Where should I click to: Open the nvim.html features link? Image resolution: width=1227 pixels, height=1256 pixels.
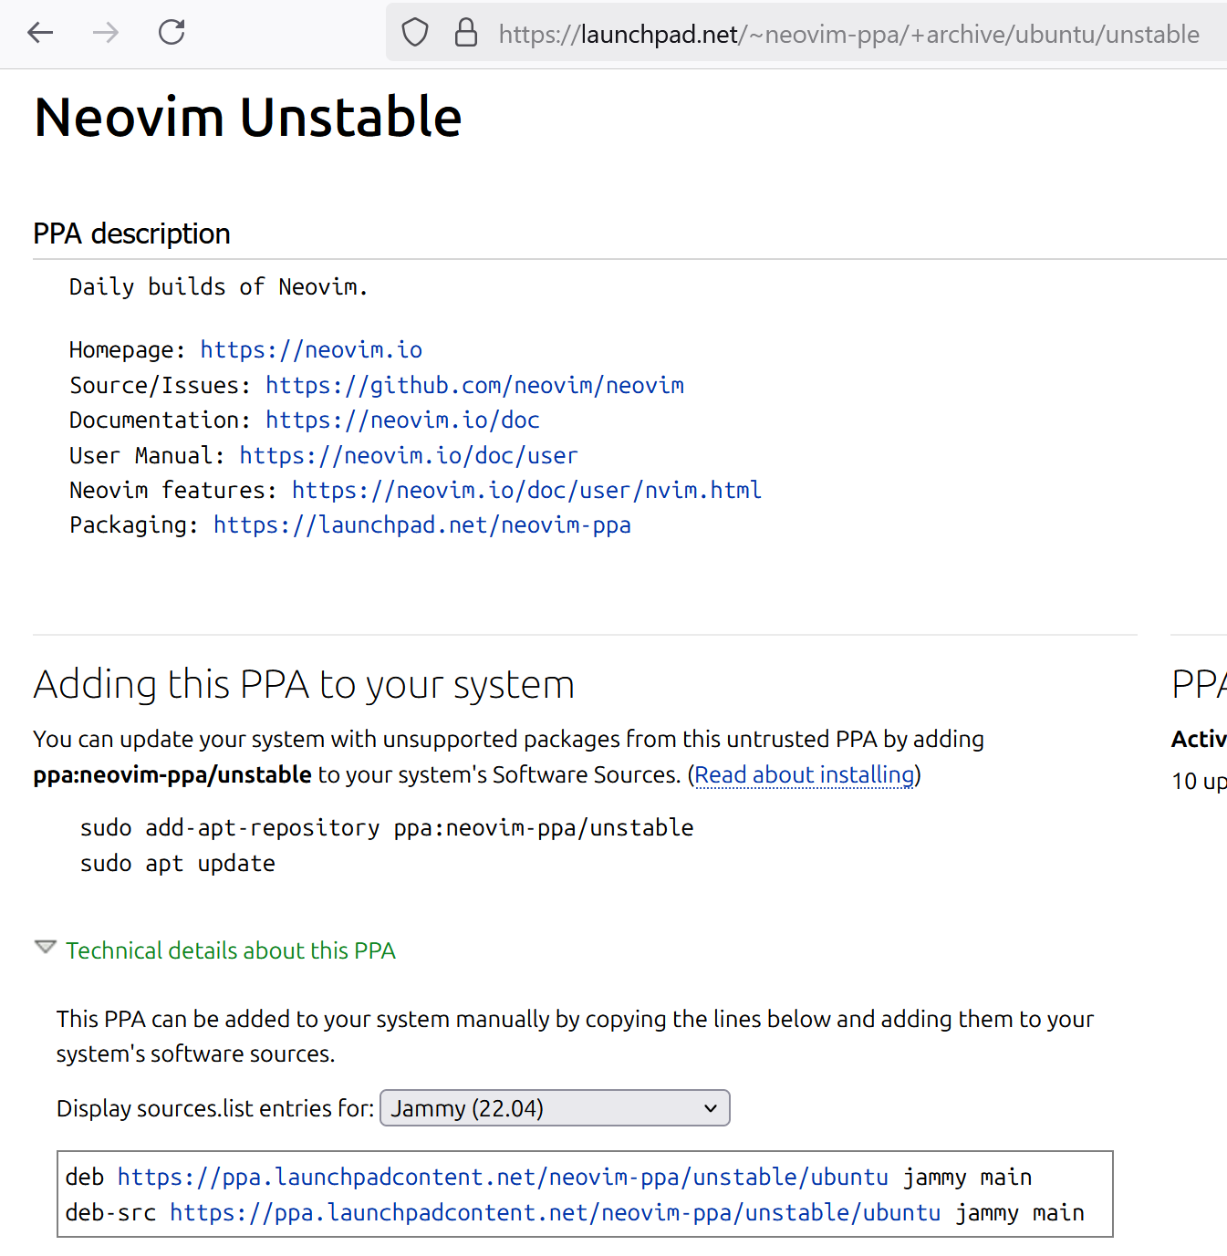[x=526, y=491]
